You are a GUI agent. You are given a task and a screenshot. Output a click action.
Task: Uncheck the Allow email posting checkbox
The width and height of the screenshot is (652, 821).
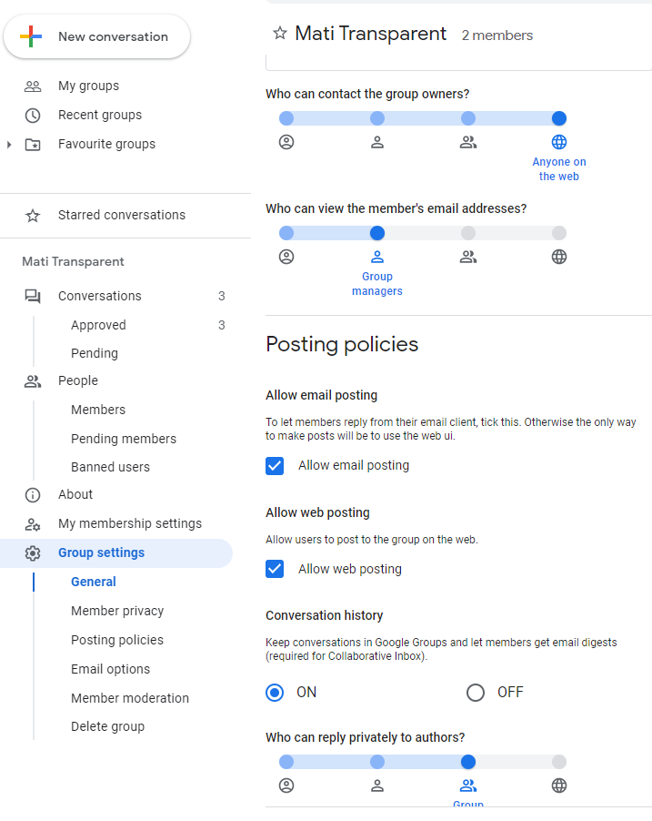point(275,466)
